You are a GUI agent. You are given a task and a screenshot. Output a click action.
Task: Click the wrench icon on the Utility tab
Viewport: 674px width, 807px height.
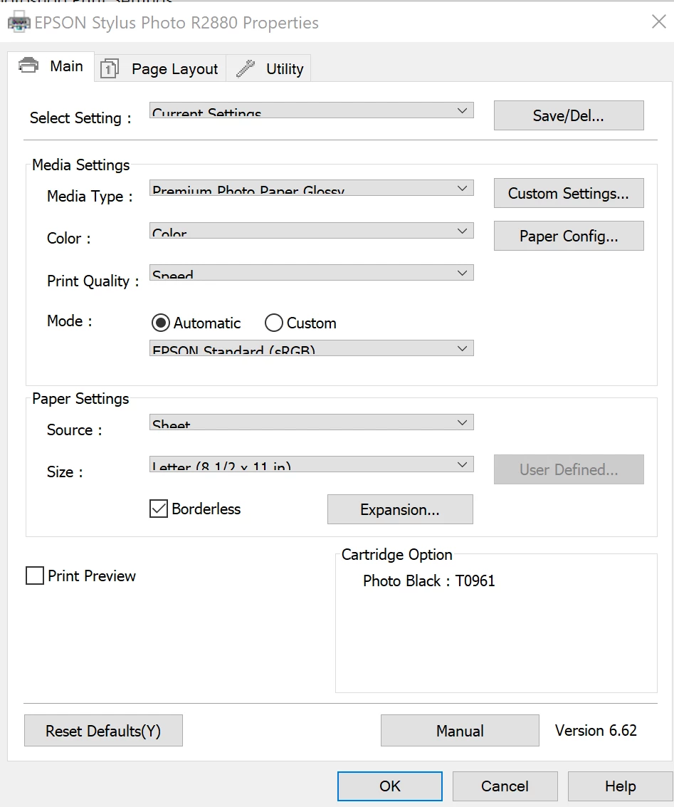point(246,68)
